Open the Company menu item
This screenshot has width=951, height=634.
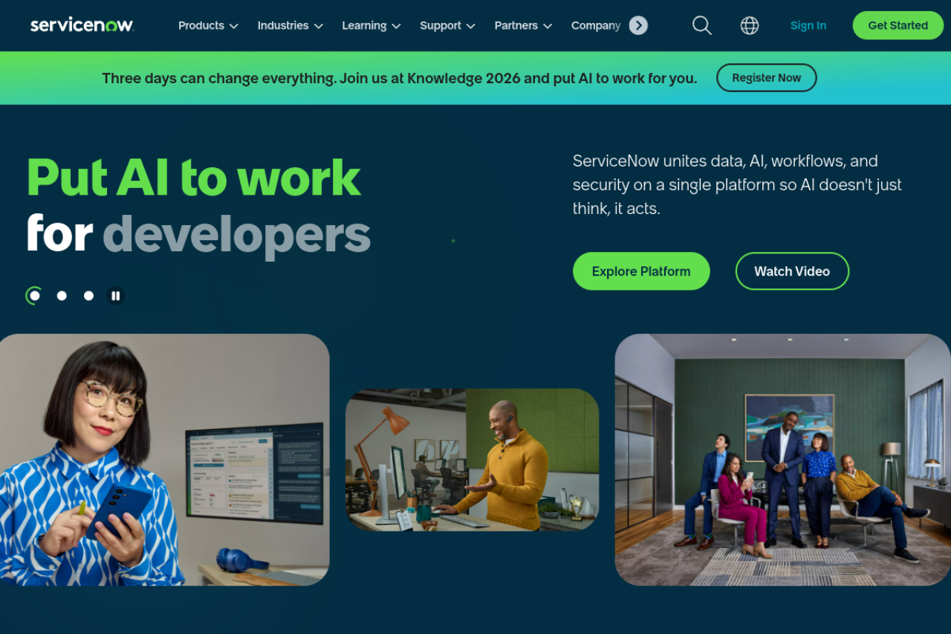pyautogui.click(x=596, y=25)
